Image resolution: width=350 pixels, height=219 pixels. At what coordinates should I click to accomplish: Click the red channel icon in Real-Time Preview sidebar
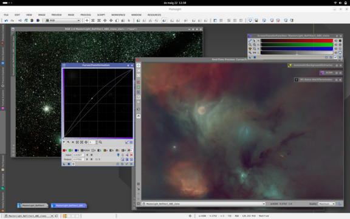[139, 83]
